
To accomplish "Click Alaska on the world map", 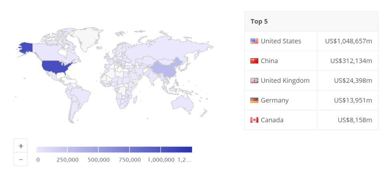I will click(26, 48).
